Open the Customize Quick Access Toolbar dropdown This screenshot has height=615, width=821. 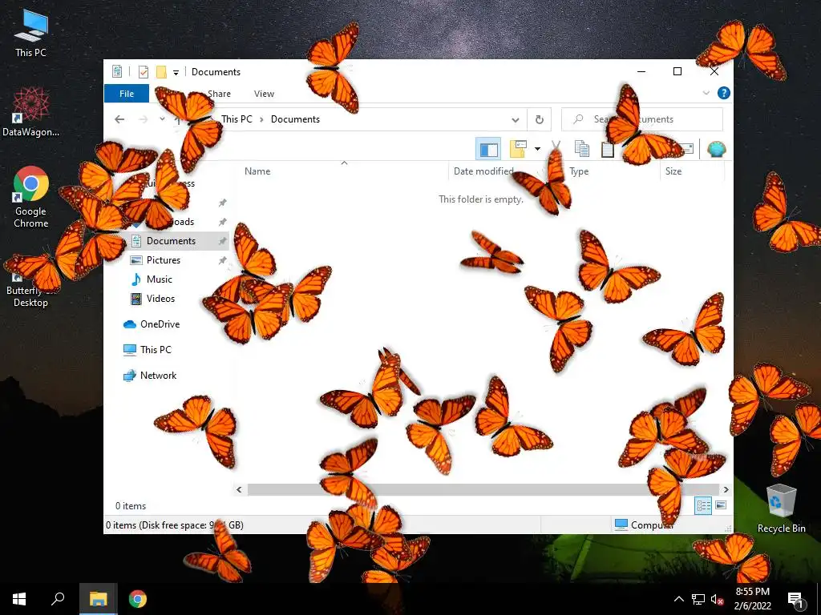(x=176, y=73)
